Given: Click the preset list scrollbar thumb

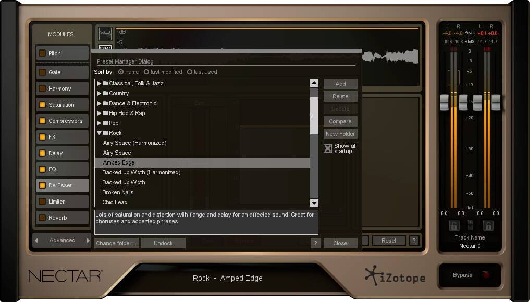Looking at the screenshot, I should [314, 116].
